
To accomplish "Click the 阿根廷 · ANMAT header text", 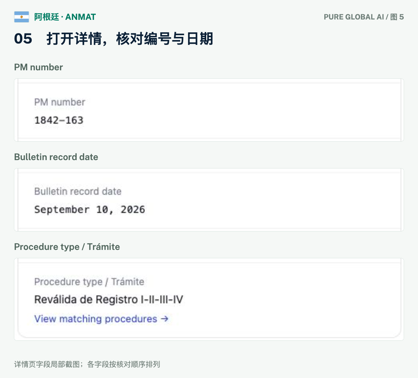I will coord(65,17).
